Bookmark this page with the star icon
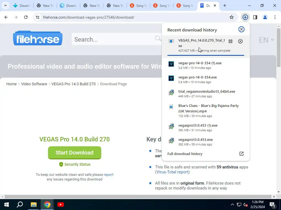 [x=232, y=17]
